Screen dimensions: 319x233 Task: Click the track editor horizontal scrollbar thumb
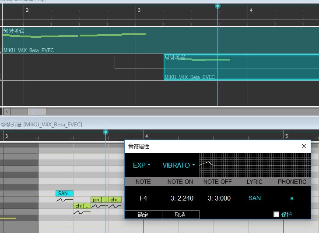coord(37,111)
